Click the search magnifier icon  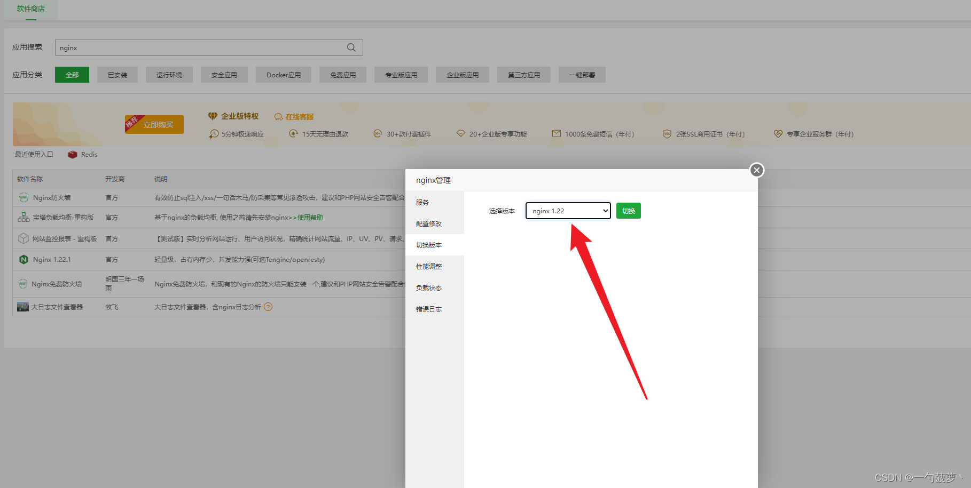point(351,47)
